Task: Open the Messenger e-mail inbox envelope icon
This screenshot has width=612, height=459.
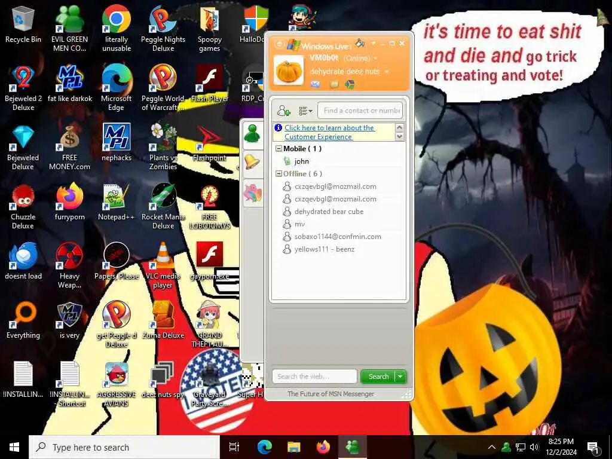Action: point(316,84)
